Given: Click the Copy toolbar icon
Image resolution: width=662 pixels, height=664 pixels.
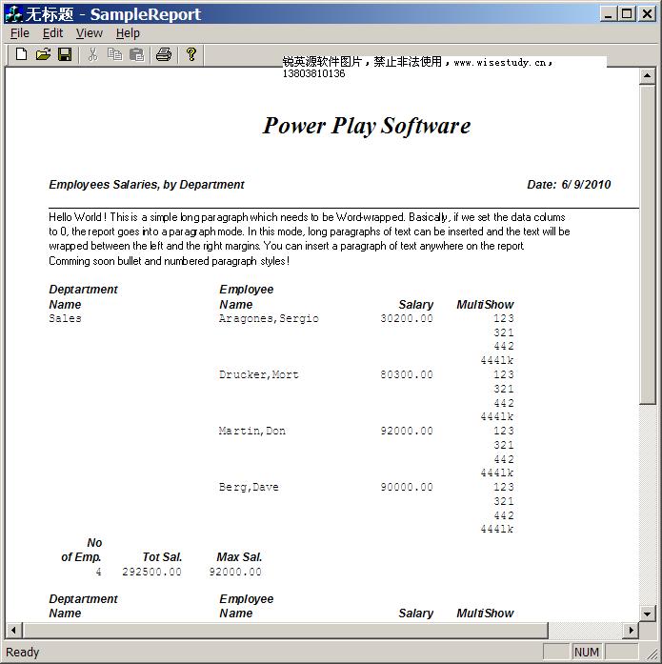Looking at the screenshot, I should pyautogui.click(x=114, y=54).
